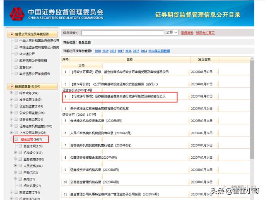Expand the 公众公司监管 tree node
Viewport: 265px width, 200px height.
coord(11,112)
